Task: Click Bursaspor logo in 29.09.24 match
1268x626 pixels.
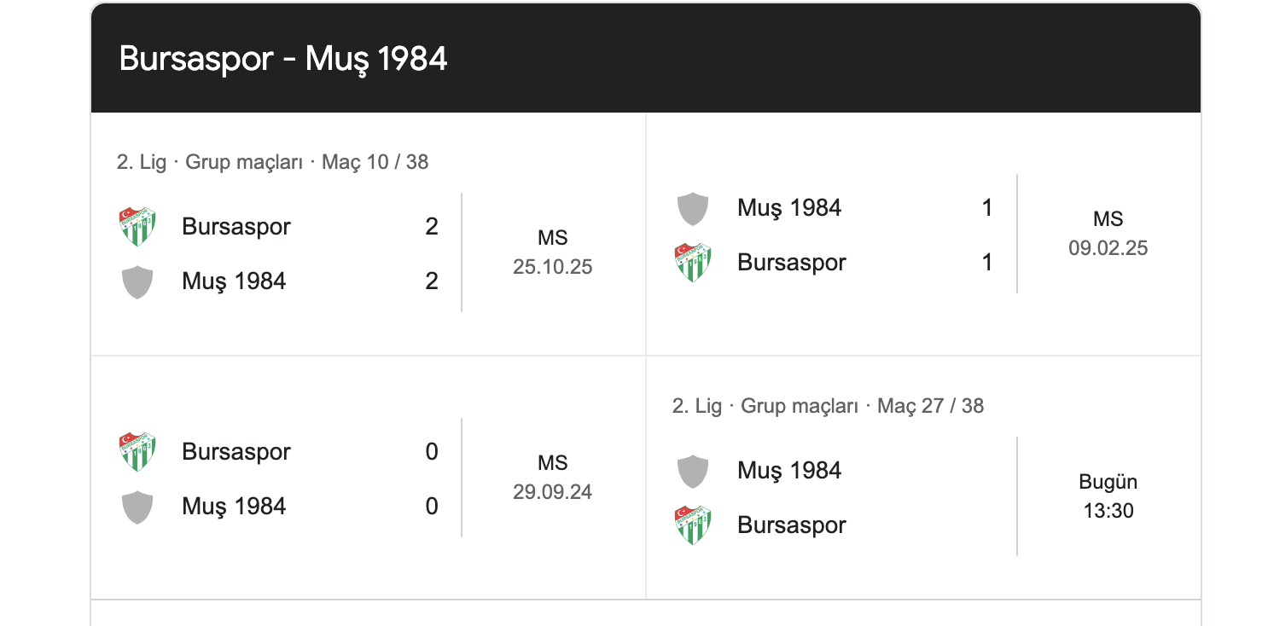Action: [x=137, y=452]
